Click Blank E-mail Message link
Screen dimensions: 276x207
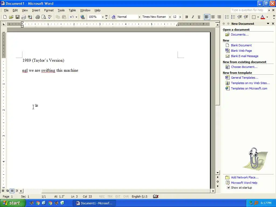tap(244, 56)
